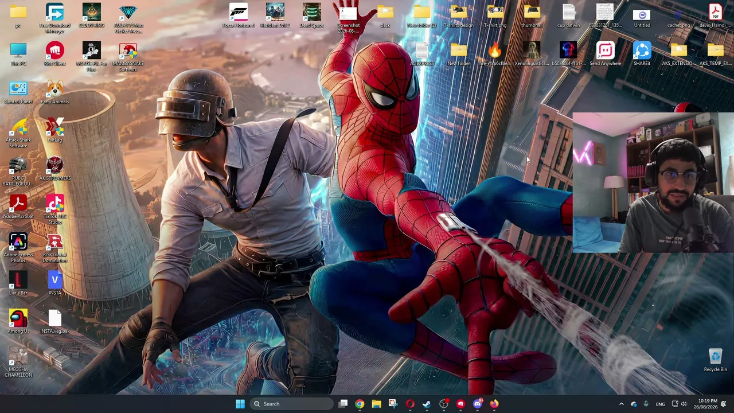Open Opera browser from the taskbar
Viewport: 734px width, 413px height.
pyautogui.click(x=410, y=404)
